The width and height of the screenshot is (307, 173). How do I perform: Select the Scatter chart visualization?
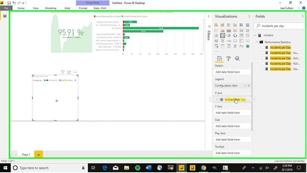222,36
